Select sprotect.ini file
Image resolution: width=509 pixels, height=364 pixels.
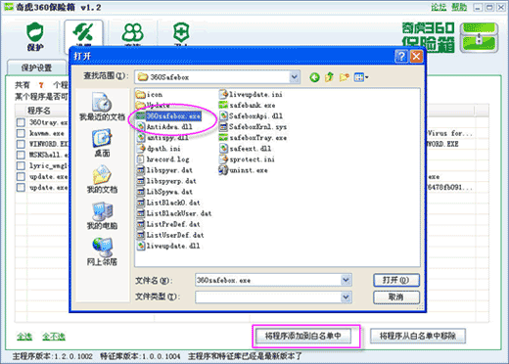click(x=247, y=159)
